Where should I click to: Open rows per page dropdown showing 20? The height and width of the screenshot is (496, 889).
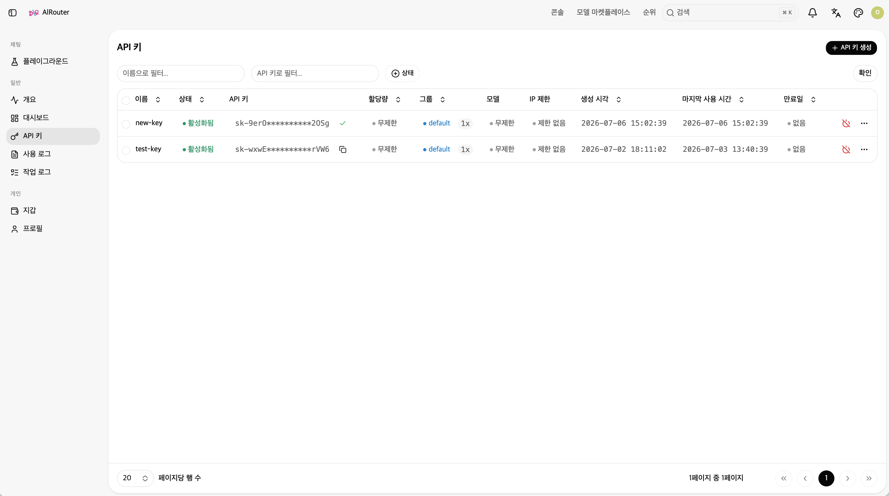pyautogui.click(x=135, y=478)
